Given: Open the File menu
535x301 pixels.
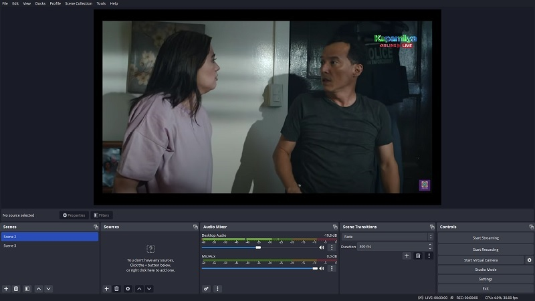Looking at the screenshot, I should (x=5, y=3).
